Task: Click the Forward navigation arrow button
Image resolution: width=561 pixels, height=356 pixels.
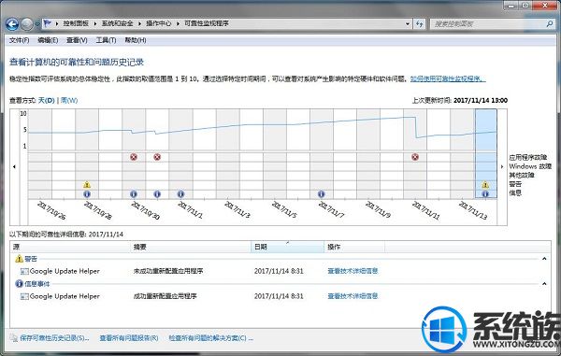Action: tap(27, 24)
